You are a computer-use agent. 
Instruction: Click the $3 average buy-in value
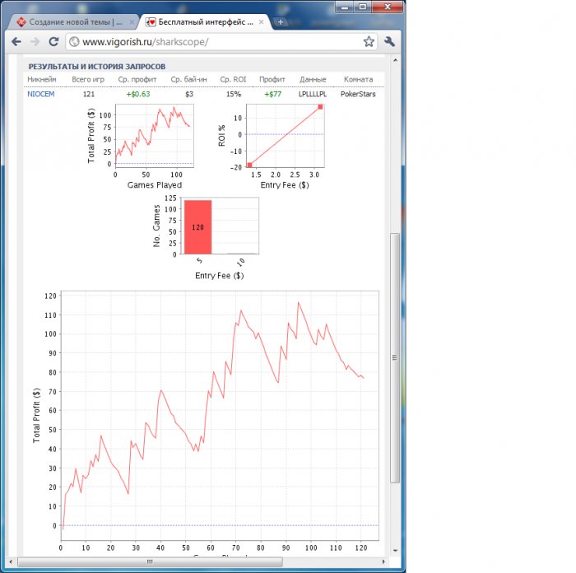(x=188, y=94)
